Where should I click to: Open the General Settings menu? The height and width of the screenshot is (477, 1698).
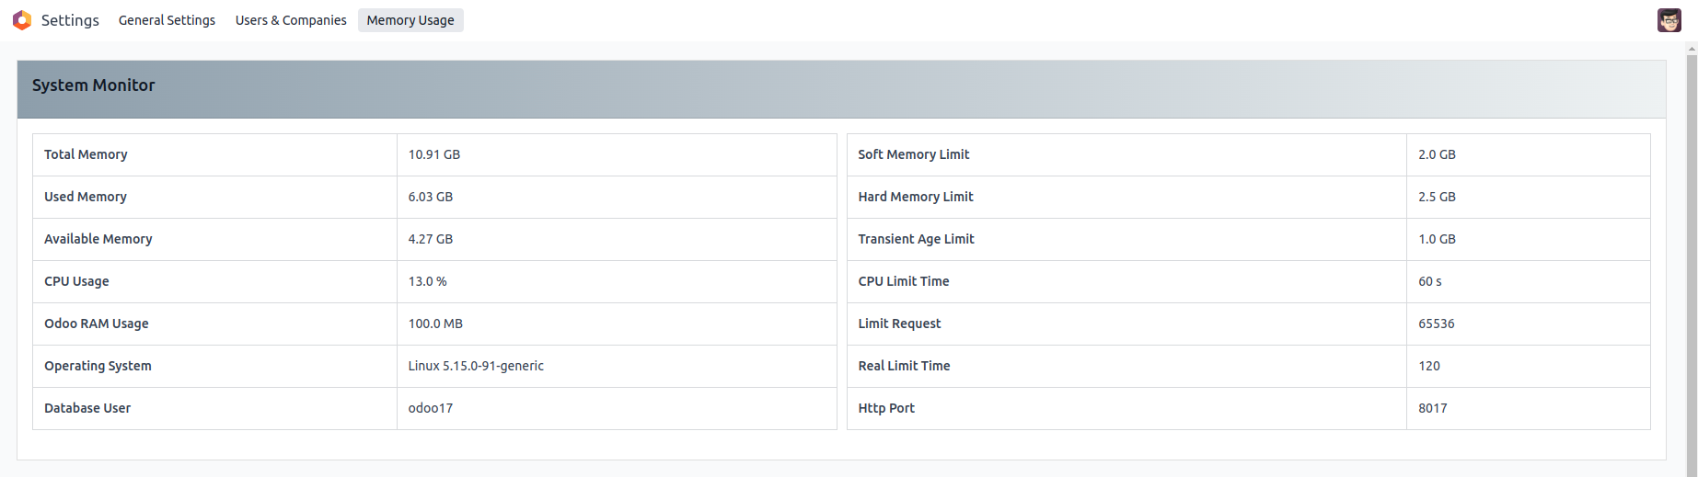[167, 20]
